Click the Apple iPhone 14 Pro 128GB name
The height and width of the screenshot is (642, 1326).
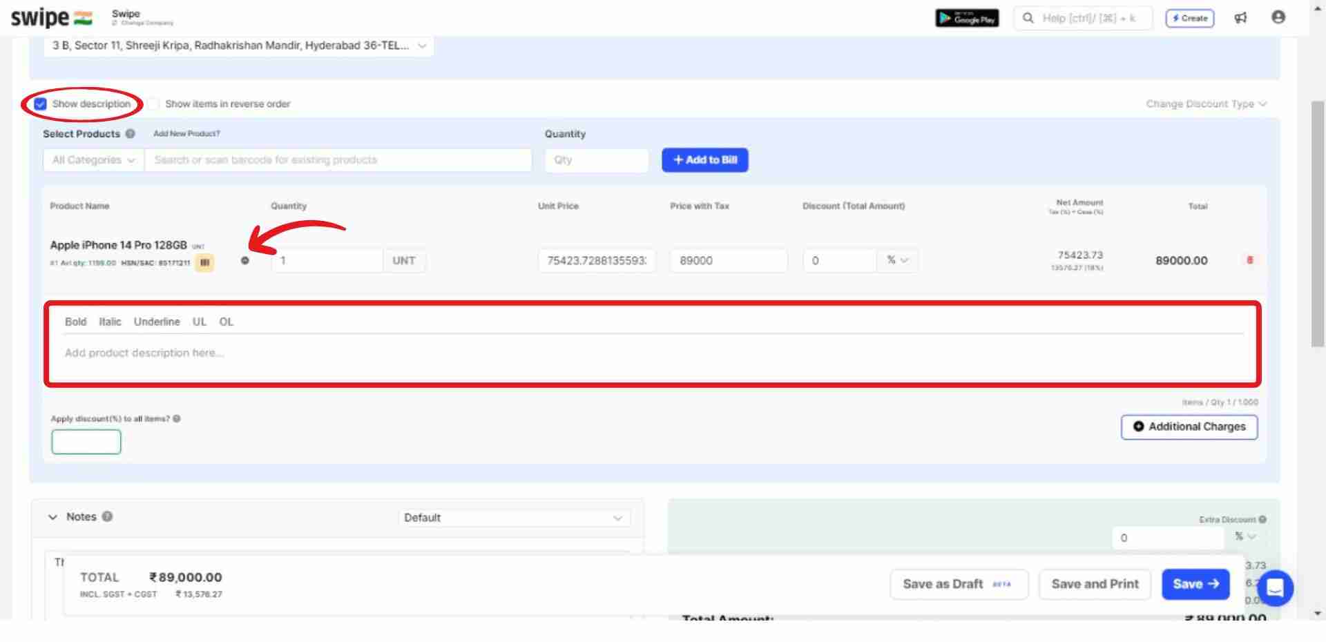pos(118,245)
